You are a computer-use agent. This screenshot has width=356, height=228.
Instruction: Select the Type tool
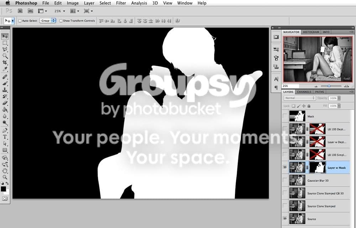point(5,137)
